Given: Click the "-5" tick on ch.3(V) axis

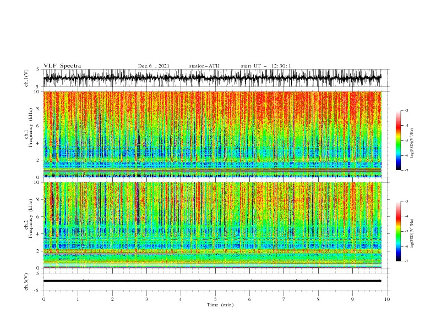Looking at the screenshot, I should (37, 290).
